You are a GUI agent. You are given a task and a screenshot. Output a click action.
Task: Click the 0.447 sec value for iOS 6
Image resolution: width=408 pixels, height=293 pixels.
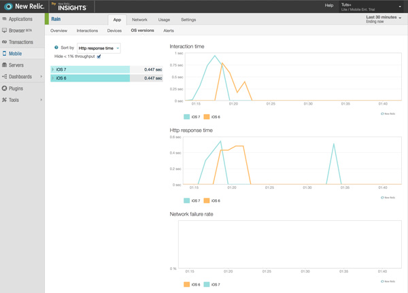click(x=153, y=78)
